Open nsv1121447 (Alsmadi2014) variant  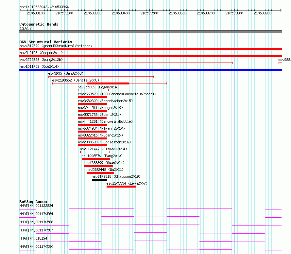(x=103, y=149)
